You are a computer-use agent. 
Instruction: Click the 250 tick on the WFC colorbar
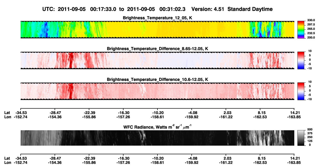tap(310, 138)
